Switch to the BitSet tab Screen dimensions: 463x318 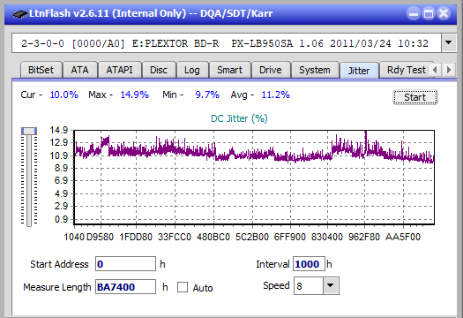pyautogui.click(x=41, y=70)
